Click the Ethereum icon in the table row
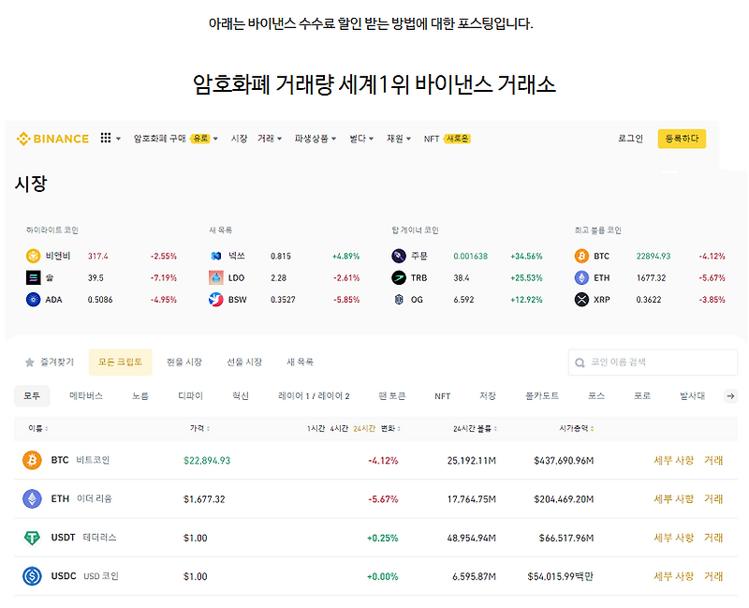749x608 pixels. 32,498
